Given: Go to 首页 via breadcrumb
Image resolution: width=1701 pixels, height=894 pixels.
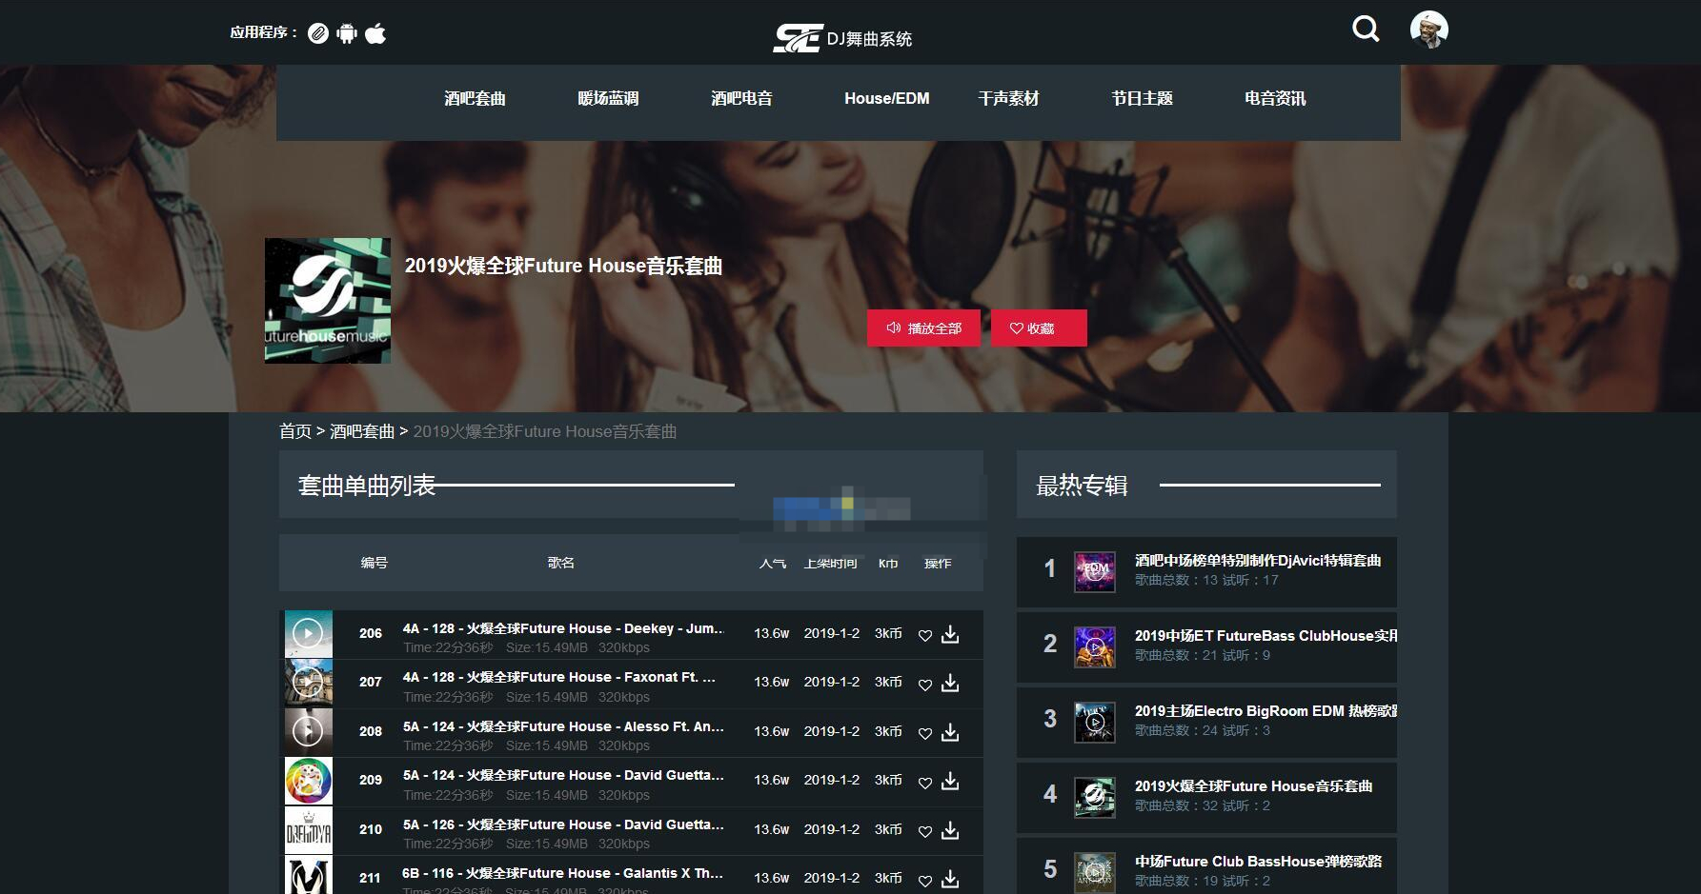Looking at the screenshot, I should click(x=294, y=431).
